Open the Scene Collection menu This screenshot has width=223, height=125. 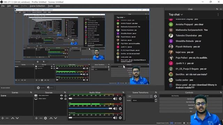tap(37, 6)
